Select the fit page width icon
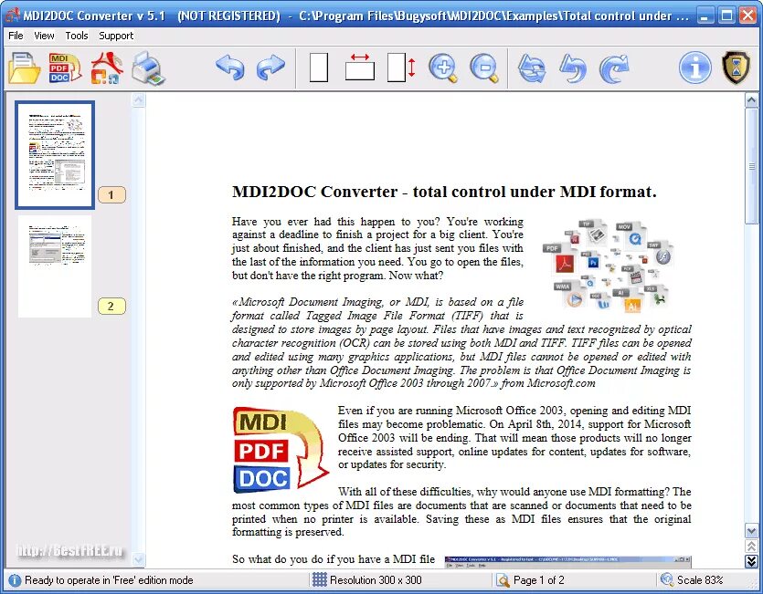The height and width of the screenshot is (594, 763). coord(360,68)
